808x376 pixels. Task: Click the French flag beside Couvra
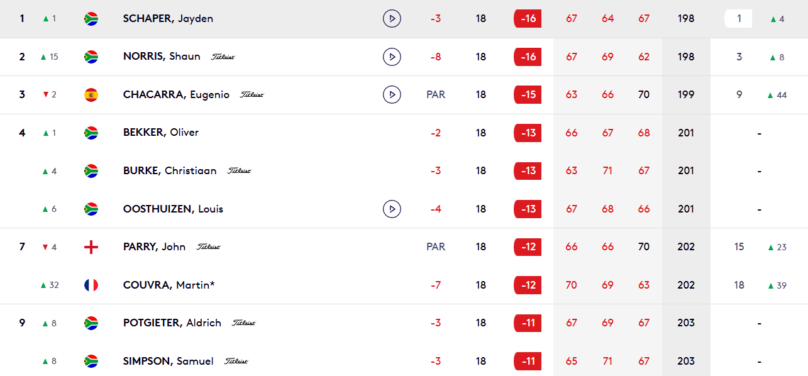(x=91, y=285)
